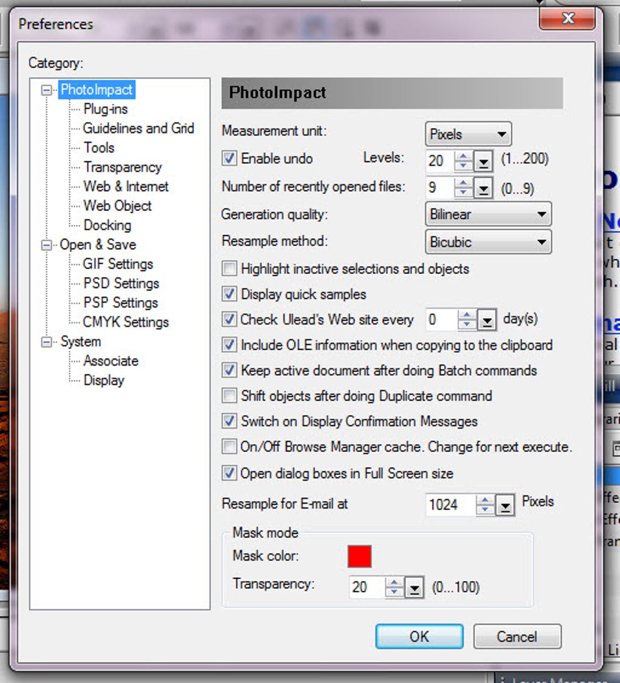Toggle Include OLE information checkbox

[x=229, y=345]
